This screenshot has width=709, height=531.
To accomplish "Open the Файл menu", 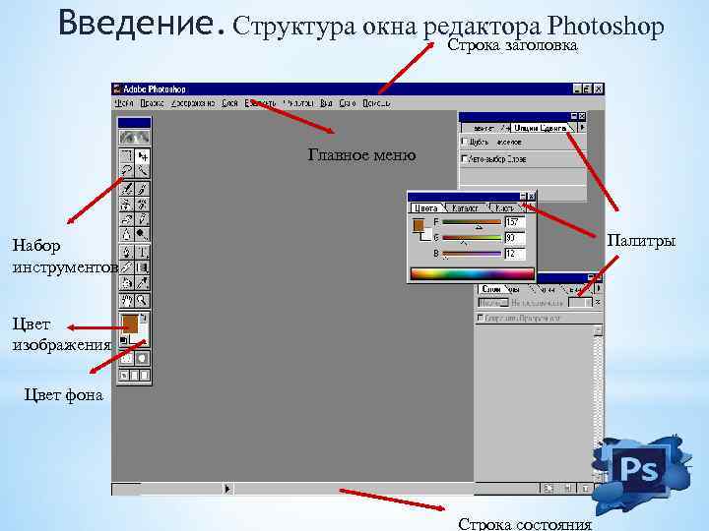I will (124, 103).
